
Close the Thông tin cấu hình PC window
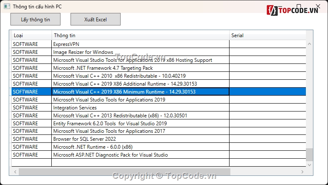[x=318, y=6]
